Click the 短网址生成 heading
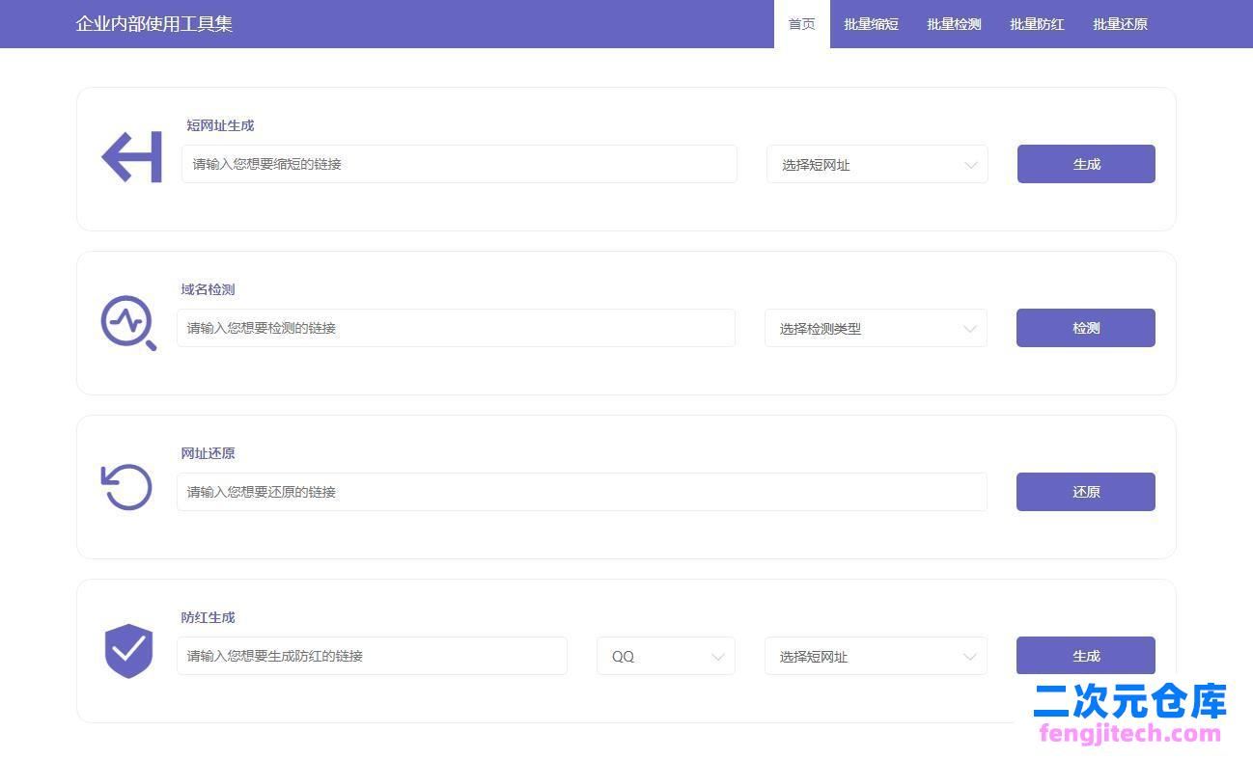The width and height of the screenshot is (1253, 759). [220, 125]
